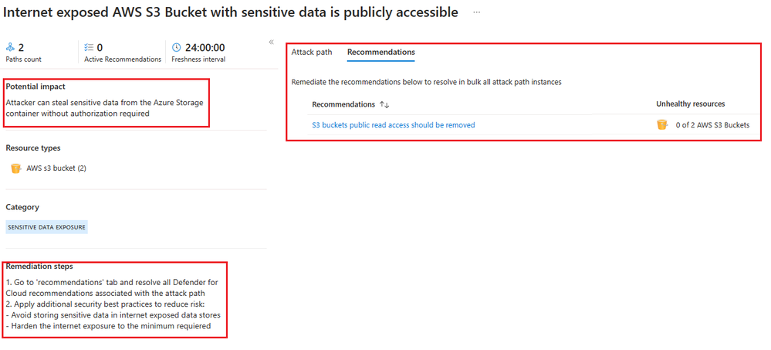The width and height of the screenshot is (771, 350).
Task: Click the AWS s3 bucket (2) label
Action: point(56,168)
